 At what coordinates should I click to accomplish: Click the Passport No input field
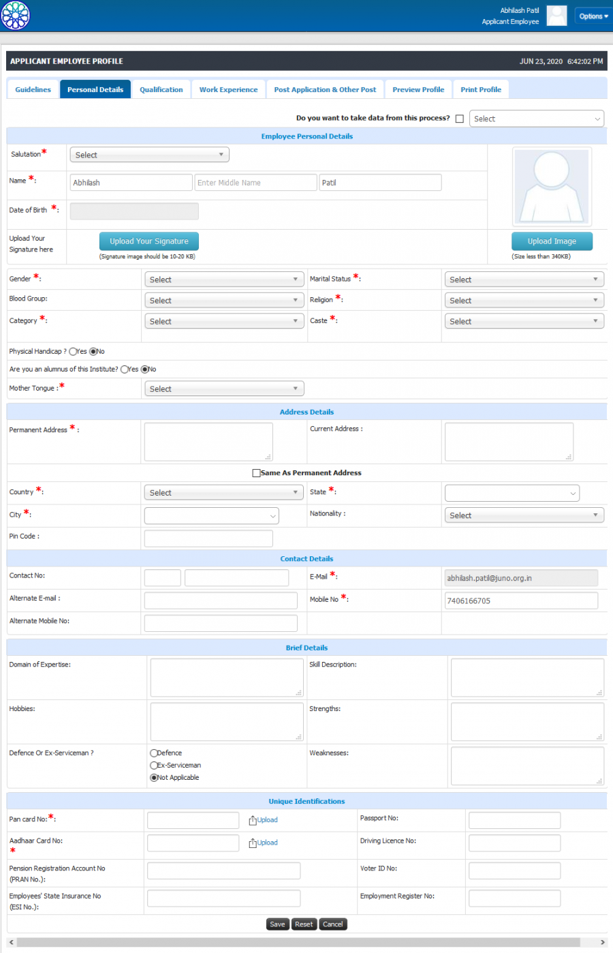point(515,821)
